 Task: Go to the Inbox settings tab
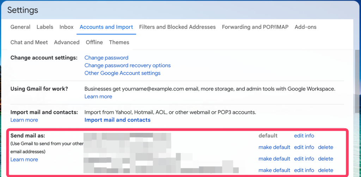pos(67,27)
